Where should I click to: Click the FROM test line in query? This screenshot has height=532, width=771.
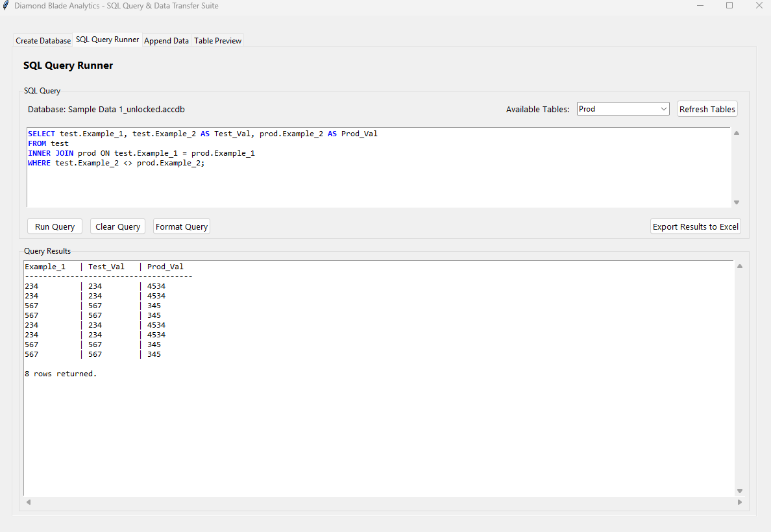click(48, 143)
